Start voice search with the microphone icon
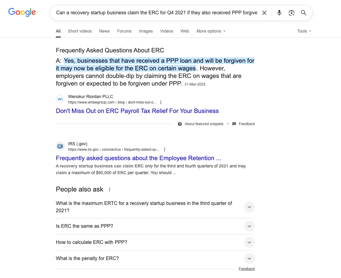This screenshot has width=341, height=278. click(279, 13)
